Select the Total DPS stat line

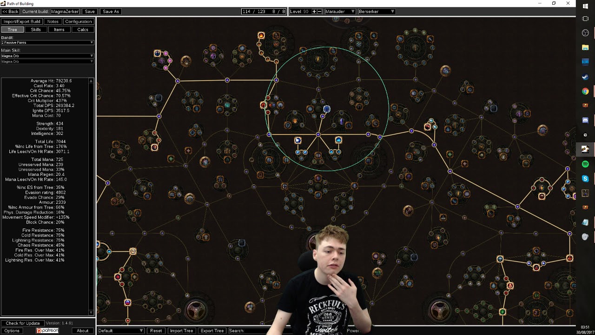[53, 106]
